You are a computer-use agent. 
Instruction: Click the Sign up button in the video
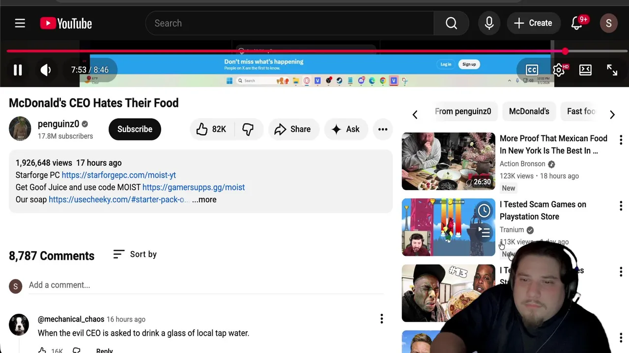469,64
